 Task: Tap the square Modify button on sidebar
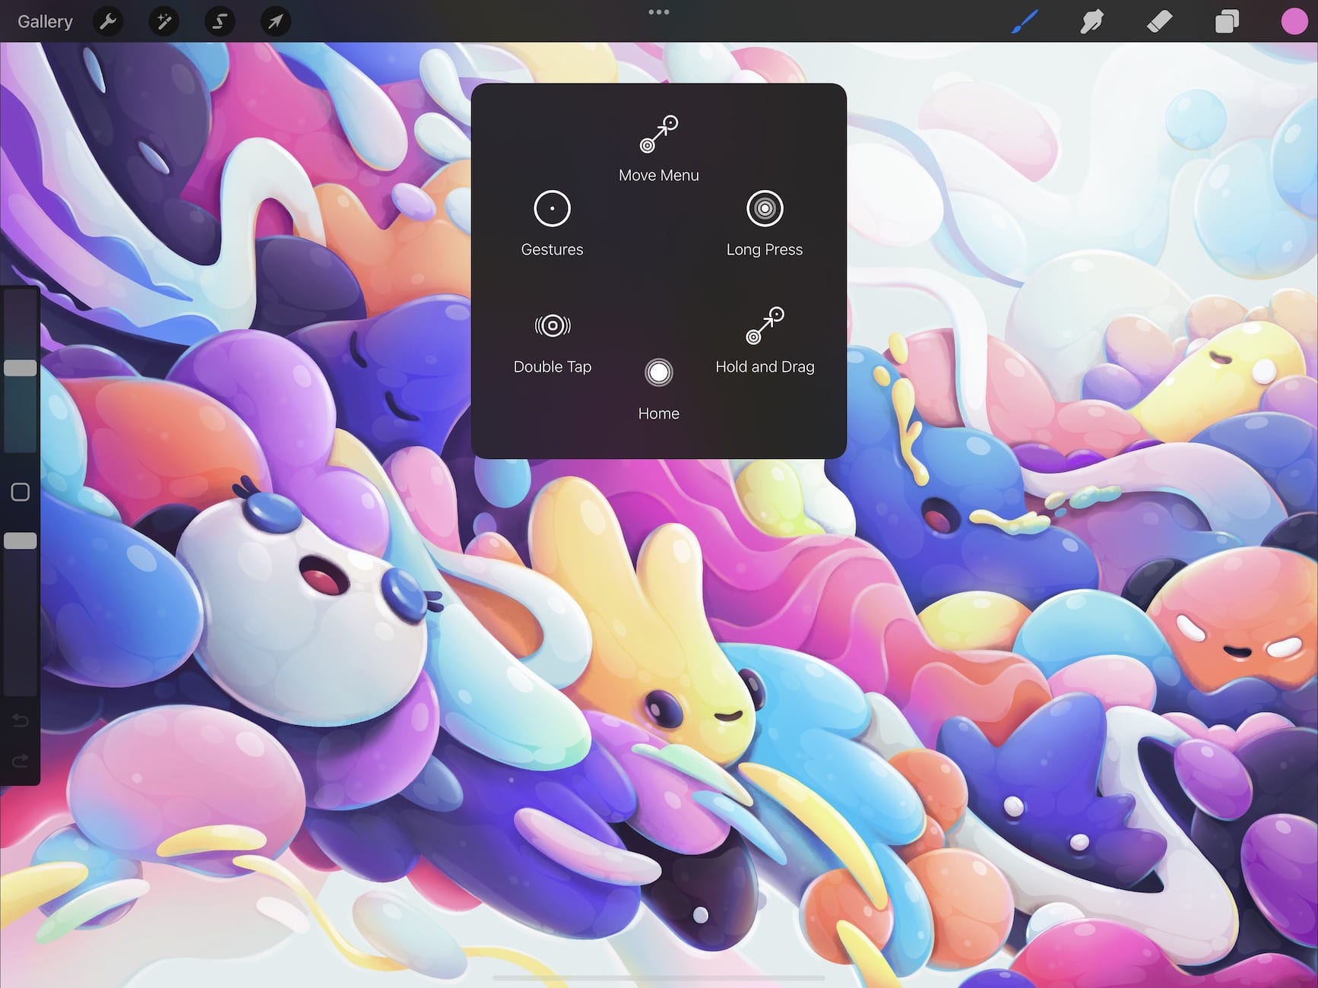21,492
